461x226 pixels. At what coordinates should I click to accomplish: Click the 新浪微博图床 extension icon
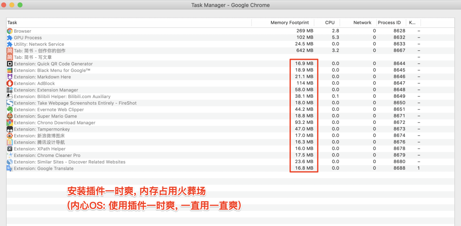(10, 136)
